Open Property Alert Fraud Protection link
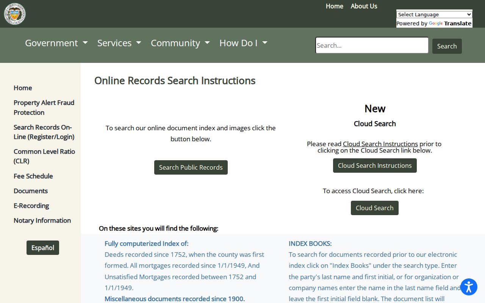The height and width of the screenshot is (303, 485). (44, 108)
